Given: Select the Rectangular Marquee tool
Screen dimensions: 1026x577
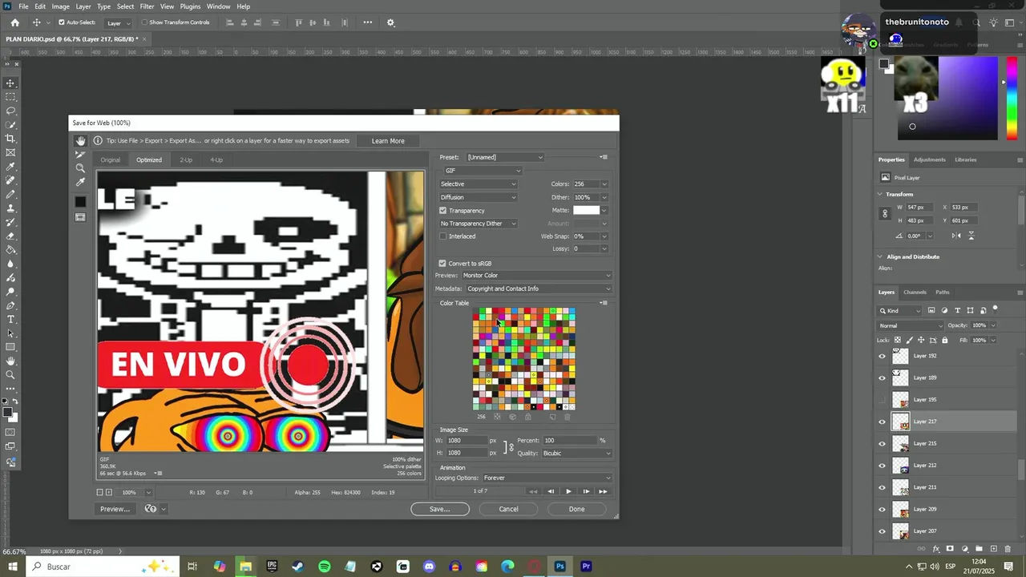Looking at the screenshot, I should [10, 97].
